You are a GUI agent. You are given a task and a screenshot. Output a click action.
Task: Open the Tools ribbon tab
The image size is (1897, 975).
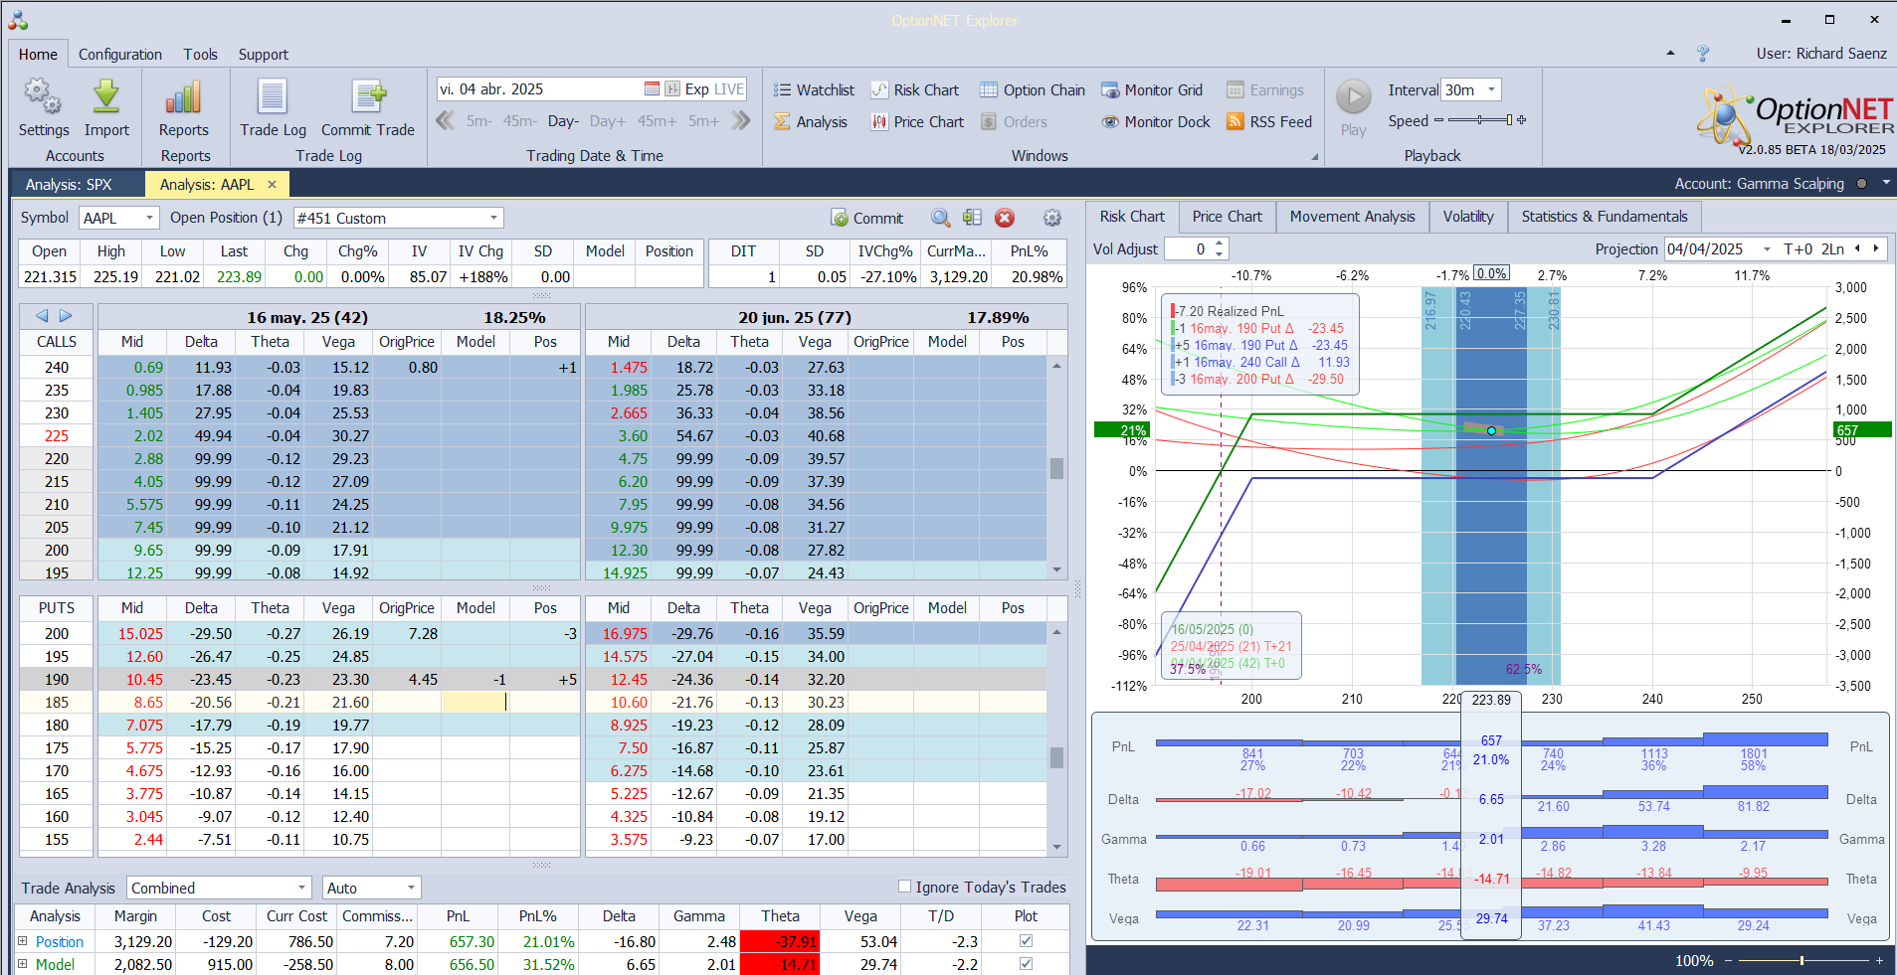point(200,55)
